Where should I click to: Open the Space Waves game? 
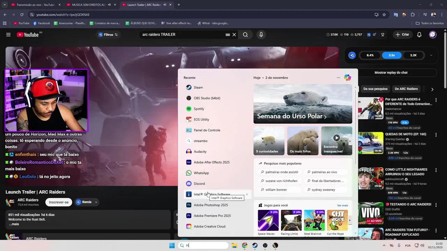(268, 223)
